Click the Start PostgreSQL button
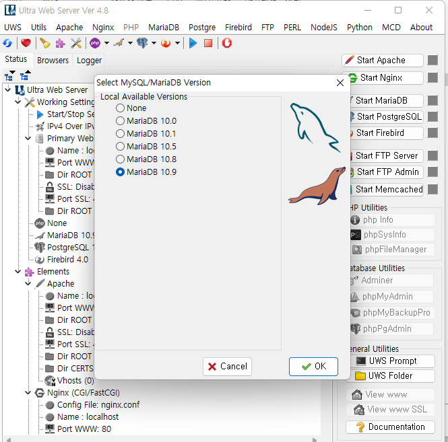Screen dimensions: 448x442 coord(387,116)
